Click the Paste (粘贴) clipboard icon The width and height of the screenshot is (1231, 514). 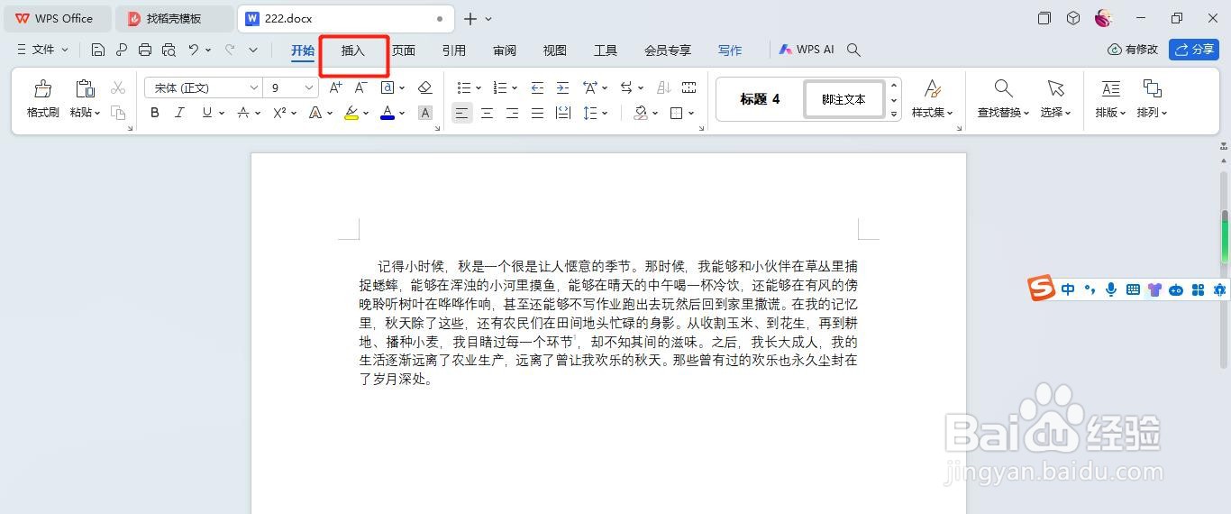[84, 88]
